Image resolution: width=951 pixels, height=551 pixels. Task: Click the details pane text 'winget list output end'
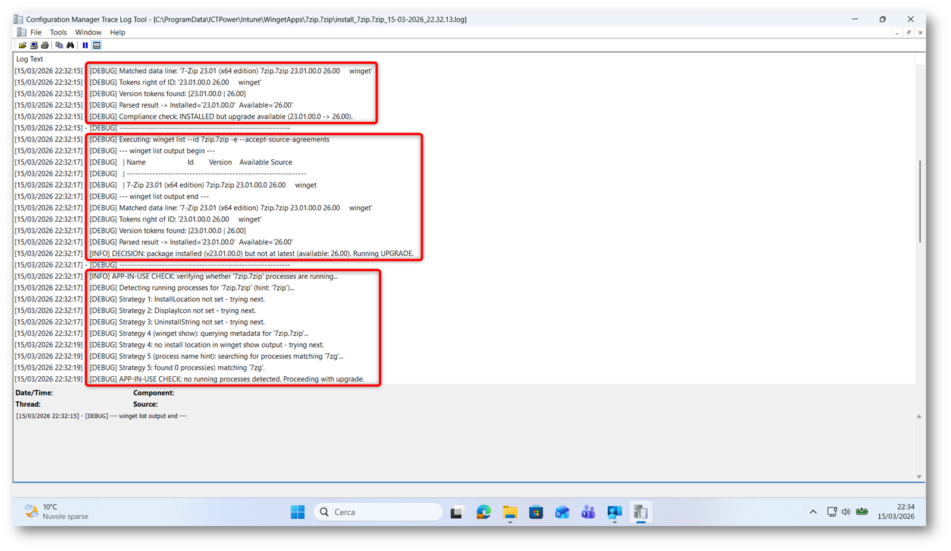tap(152, 416)
